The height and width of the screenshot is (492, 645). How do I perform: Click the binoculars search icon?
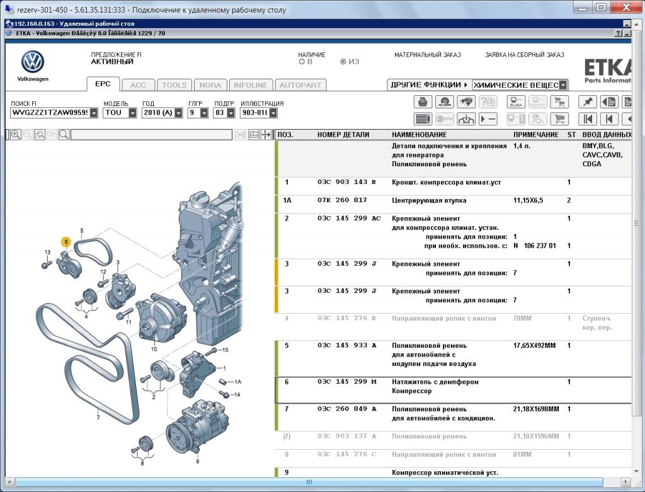[466, 101]
